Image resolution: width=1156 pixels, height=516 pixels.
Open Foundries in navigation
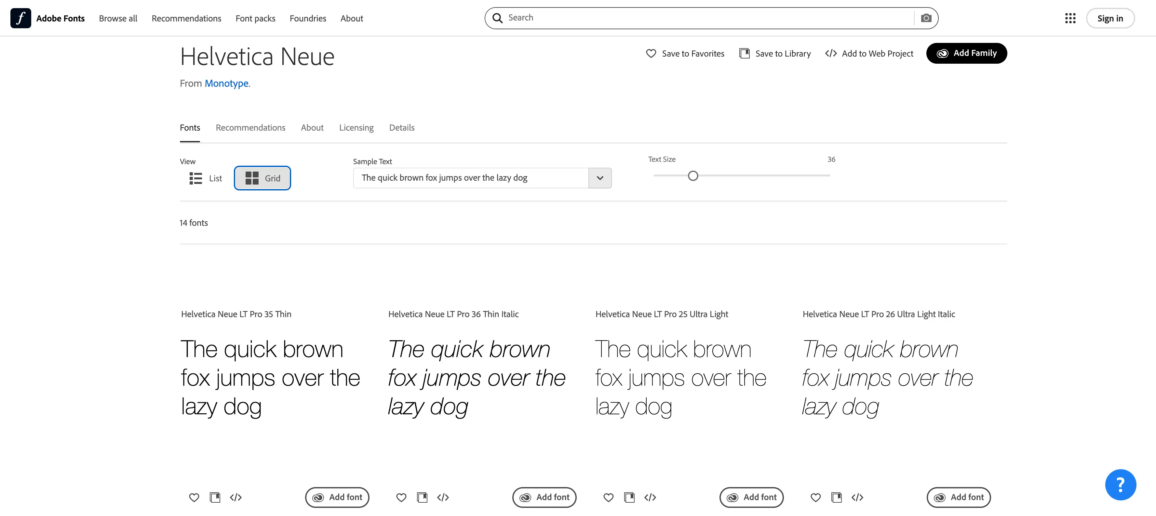[x=308, y=19]
